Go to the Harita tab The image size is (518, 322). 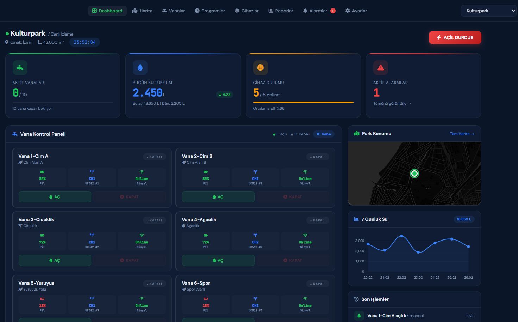[x=142, y=11]
